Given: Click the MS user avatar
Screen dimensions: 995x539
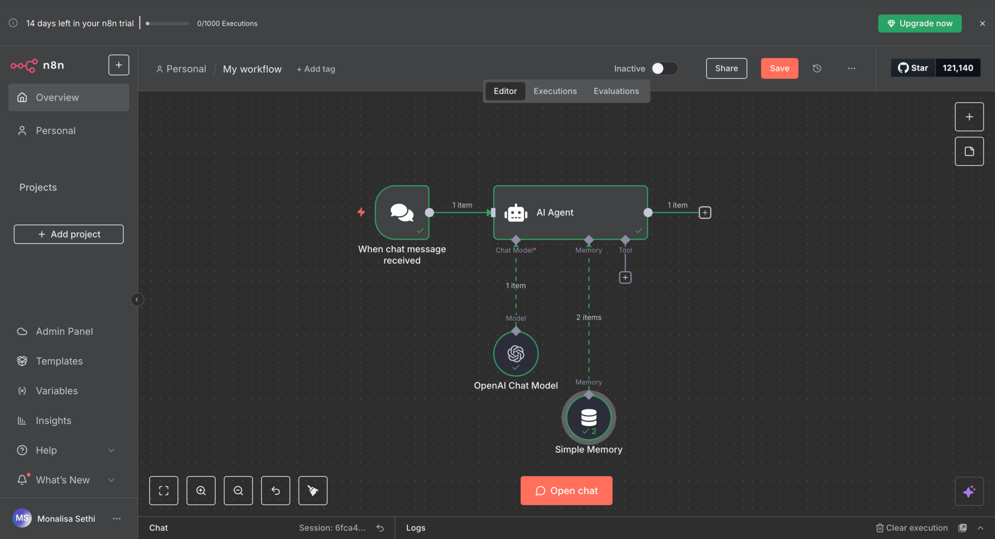Looking at the screenshot, I should coord(22,518).
